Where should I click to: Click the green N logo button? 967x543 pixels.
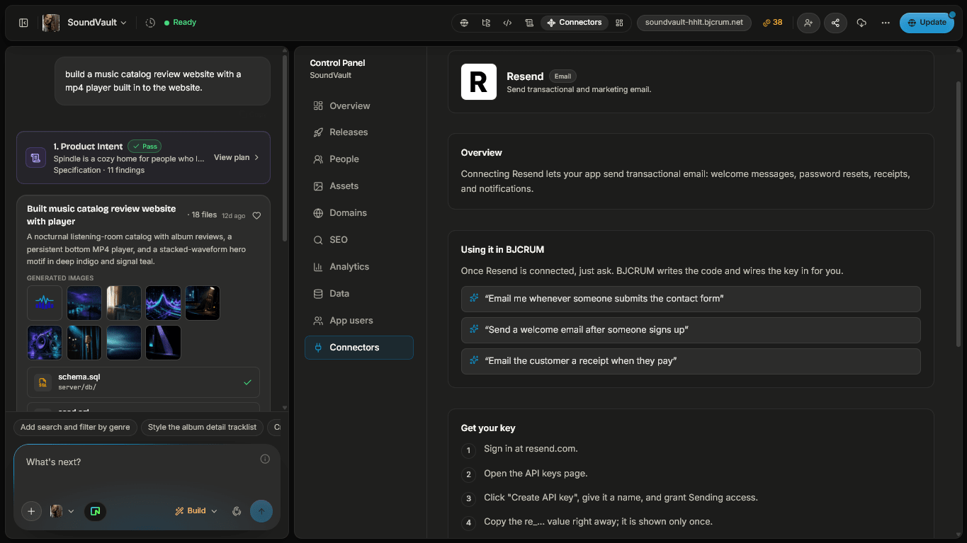click(96, 511)
